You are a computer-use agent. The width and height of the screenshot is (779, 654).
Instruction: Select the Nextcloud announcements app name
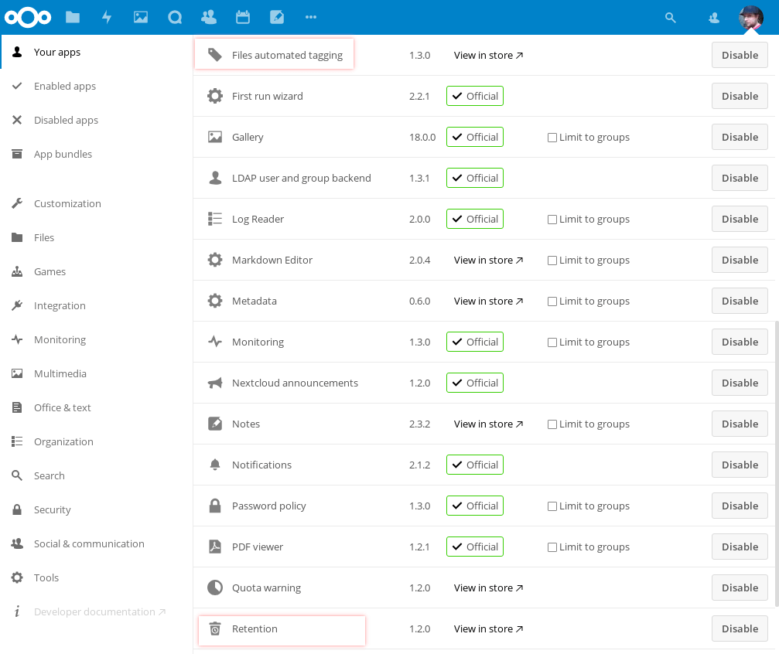coord(295,383)
